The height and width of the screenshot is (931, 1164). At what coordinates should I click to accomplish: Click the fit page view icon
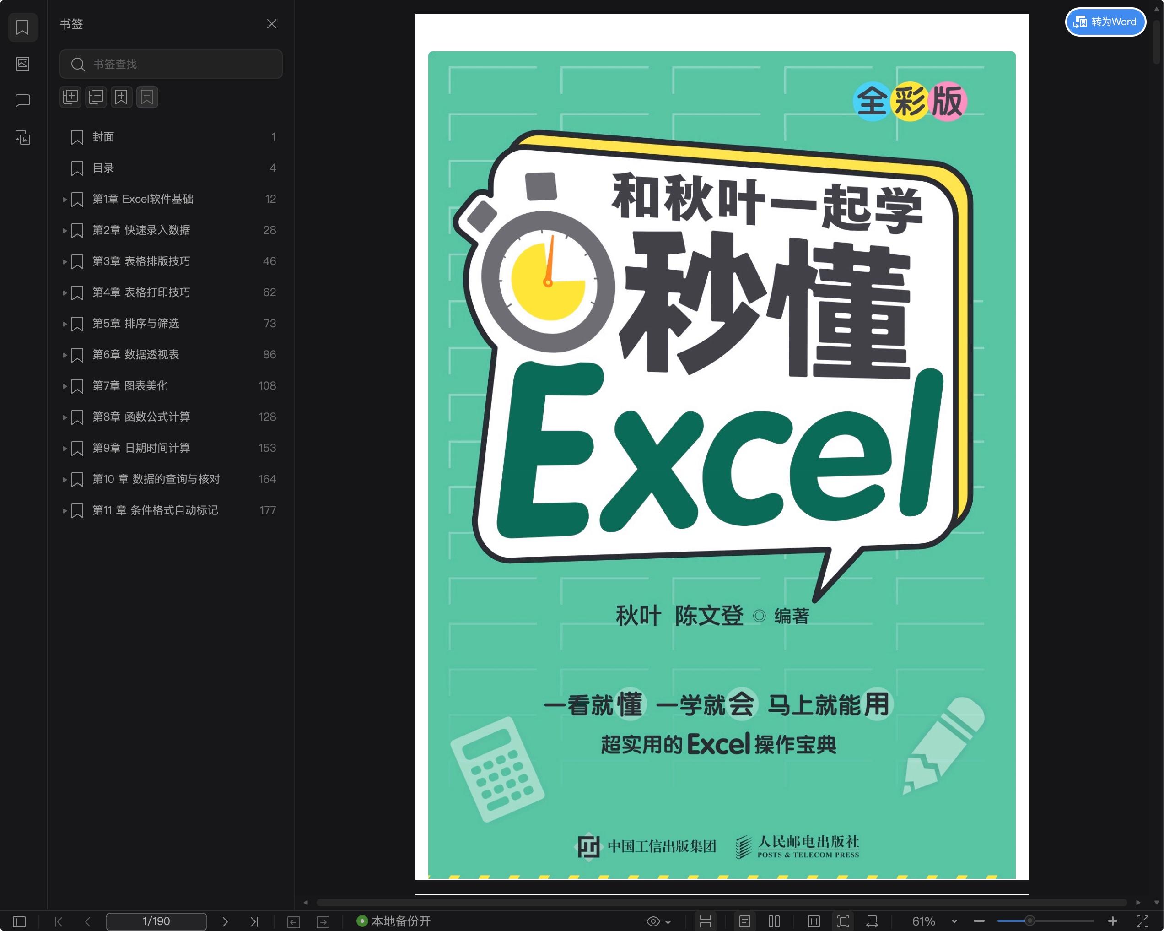[843, 921]
